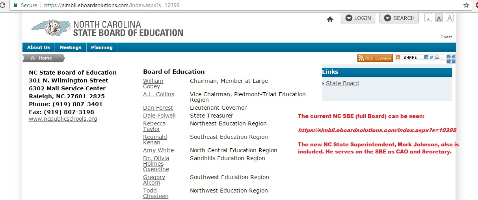Click the fullscreen expand arrows icon
The image size is (478, 200).
click(451, 59)
